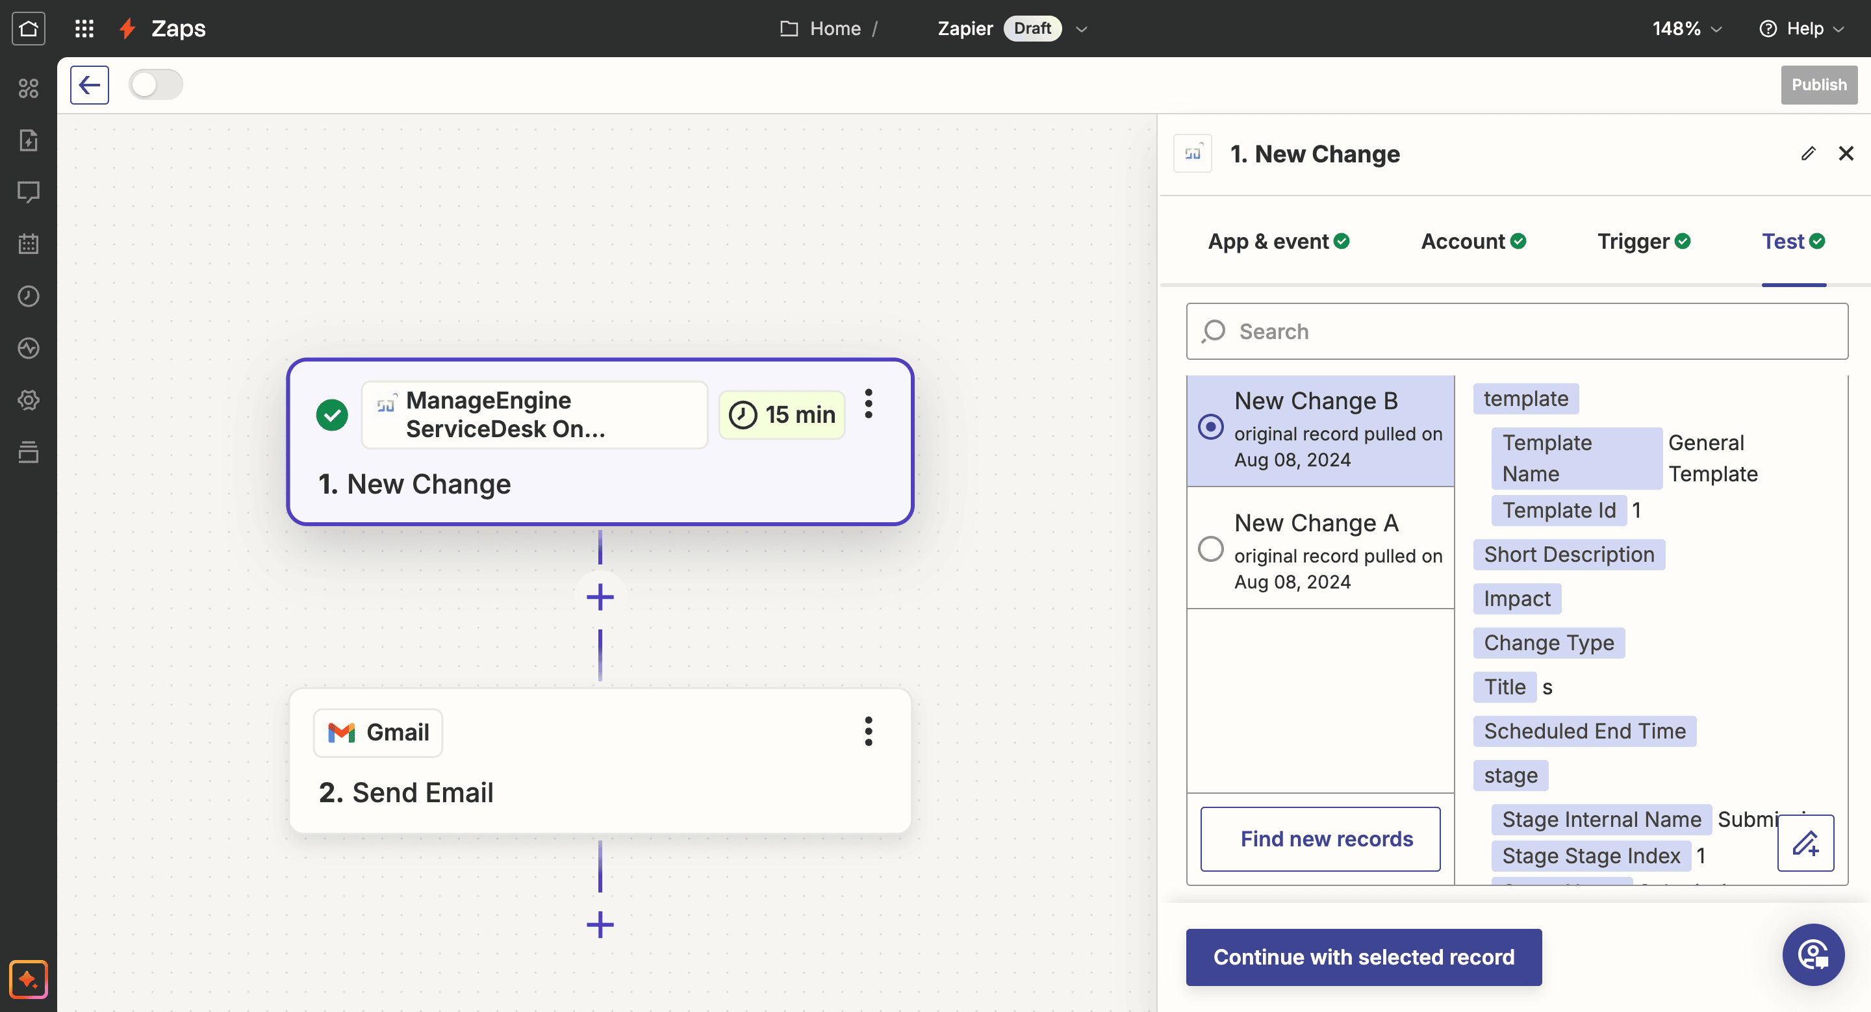This screenshot has height=1012, width=1871.
Task: Open the activity status sidebar icon
Action: click(29, 348)
